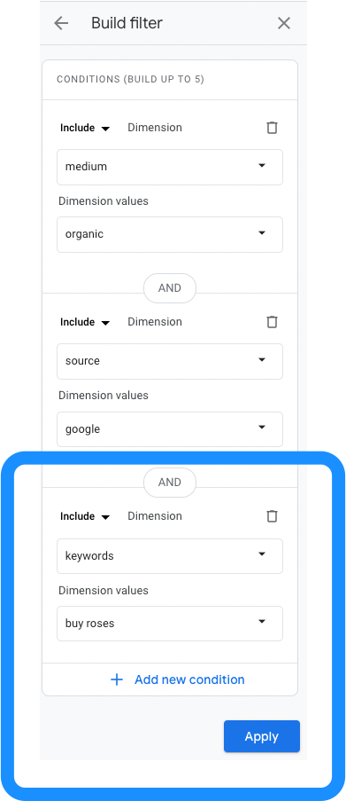Expand the keywords dimension dropdown
Viewport: 346px width, 801px height.
[x=170, y=556]
